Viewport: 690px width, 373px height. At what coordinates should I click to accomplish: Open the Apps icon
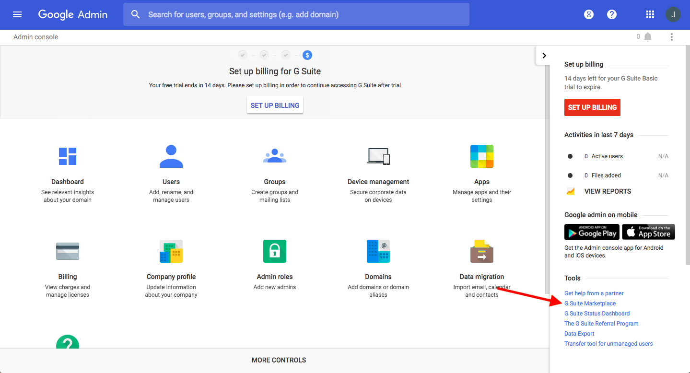(482, 156)
